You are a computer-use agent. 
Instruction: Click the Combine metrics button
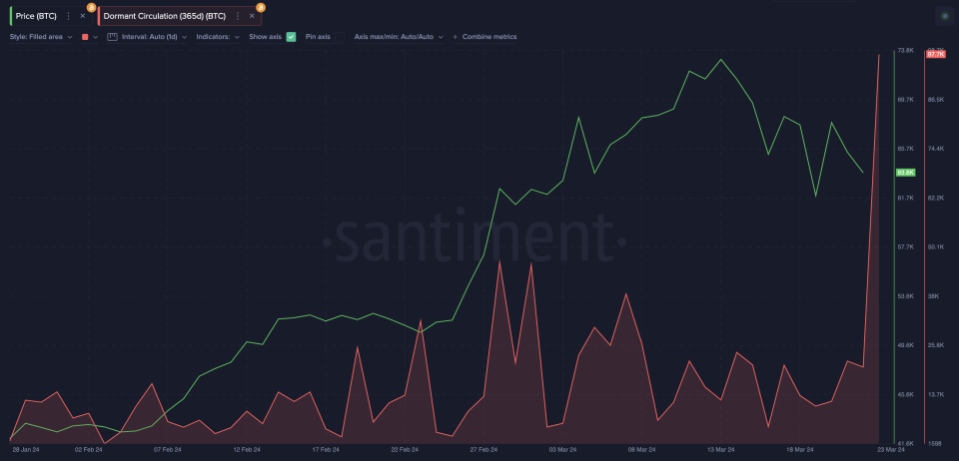pos(488,37)
